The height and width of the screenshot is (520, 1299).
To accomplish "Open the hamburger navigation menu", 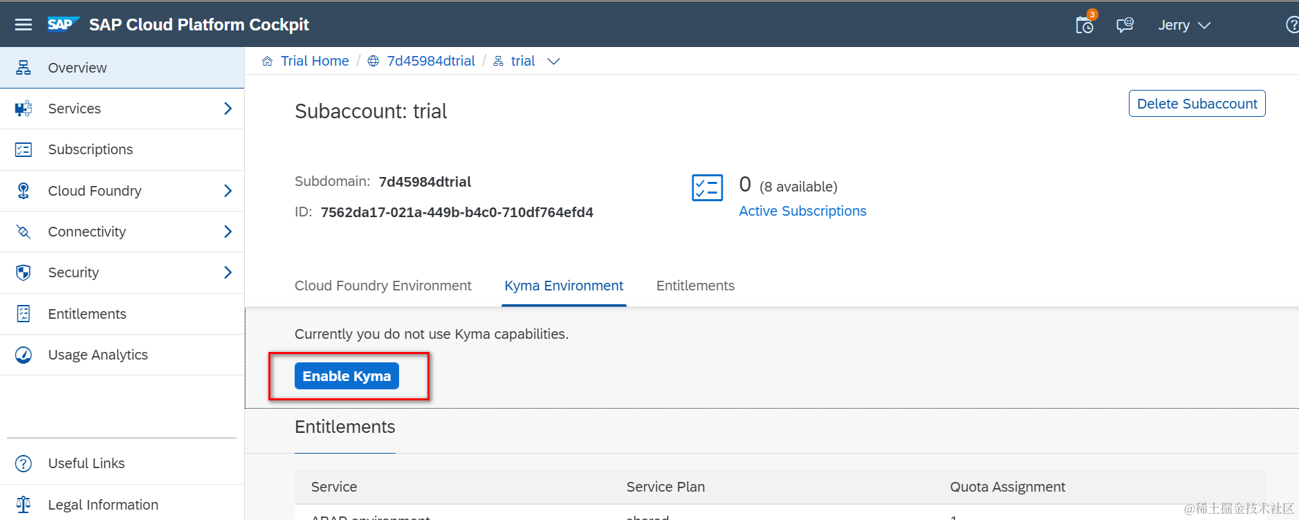I will coord(24,25).
